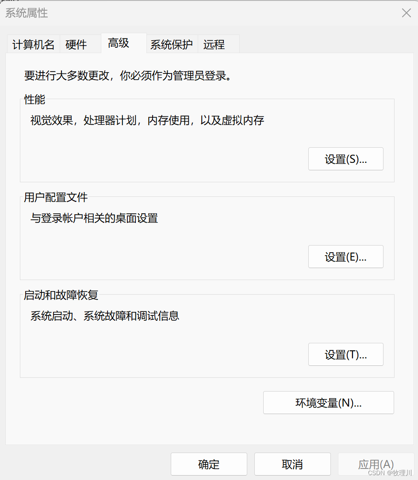This screenshot has width=418, height=480.
Task: Open startup and recovery 设置(T)... button
Action: point(346,354)
